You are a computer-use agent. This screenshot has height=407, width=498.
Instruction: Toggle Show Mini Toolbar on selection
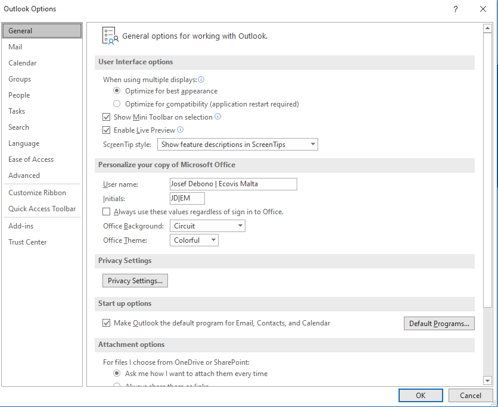[107, 117]
